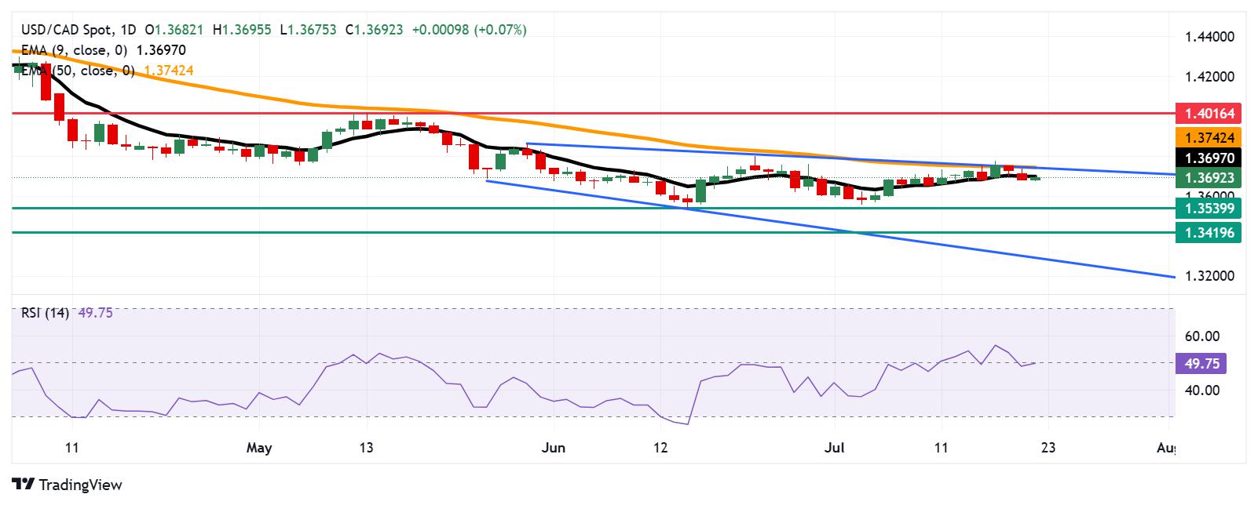The height and width of the screenshot is (505, 1258).
Task: Click the green 1.36923 current price label
Action: point(1209,178)
